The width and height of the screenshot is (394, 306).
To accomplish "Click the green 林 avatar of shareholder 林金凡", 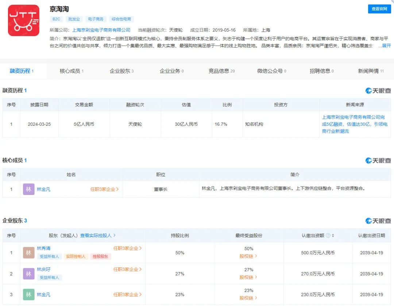I will point(29,294).
